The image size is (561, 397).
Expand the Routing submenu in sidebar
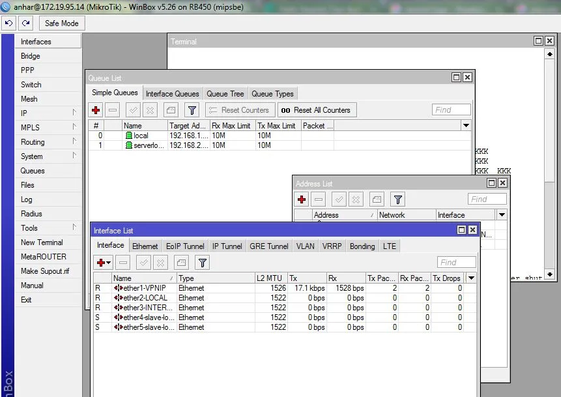point(48,142)
